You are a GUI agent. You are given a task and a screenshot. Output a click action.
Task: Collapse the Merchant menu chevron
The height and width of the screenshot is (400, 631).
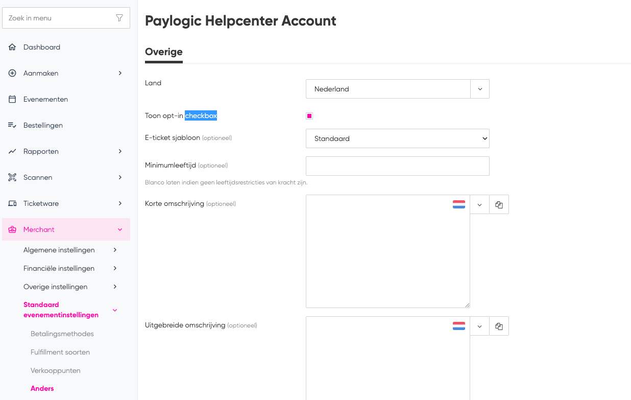tap(120, 229)
